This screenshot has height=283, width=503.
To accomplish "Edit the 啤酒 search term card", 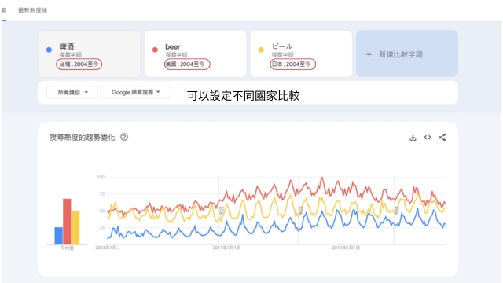I will coord(89,53).
